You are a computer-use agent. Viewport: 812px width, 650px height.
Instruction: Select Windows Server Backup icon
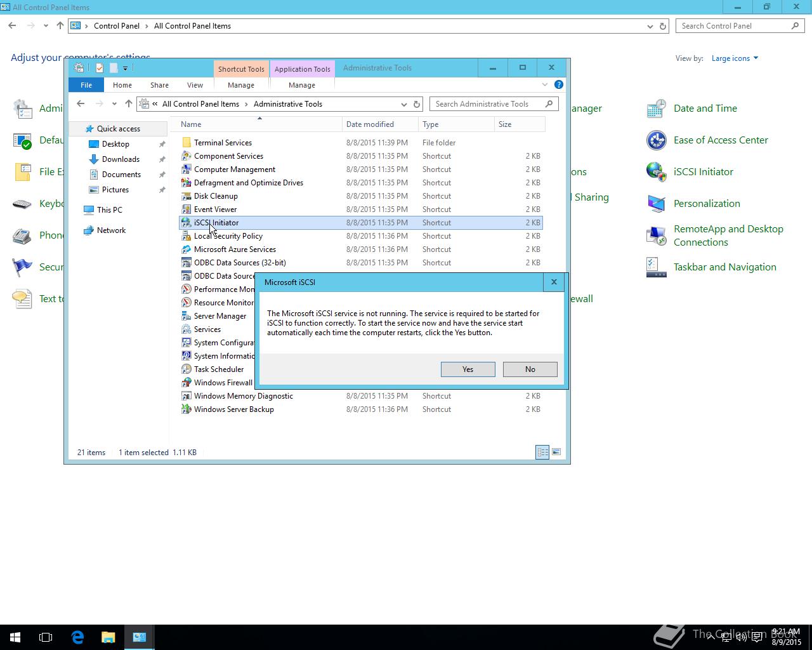click(187, 409)
